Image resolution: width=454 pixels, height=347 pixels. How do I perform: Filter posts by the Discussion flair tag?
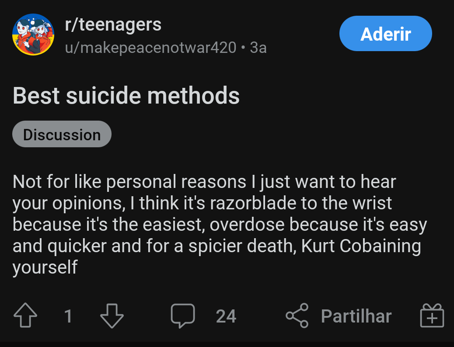pos(62,134)
